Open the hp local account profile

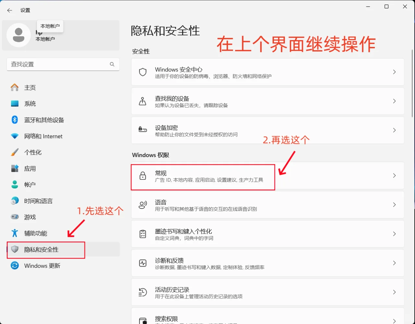pos(61,35)
